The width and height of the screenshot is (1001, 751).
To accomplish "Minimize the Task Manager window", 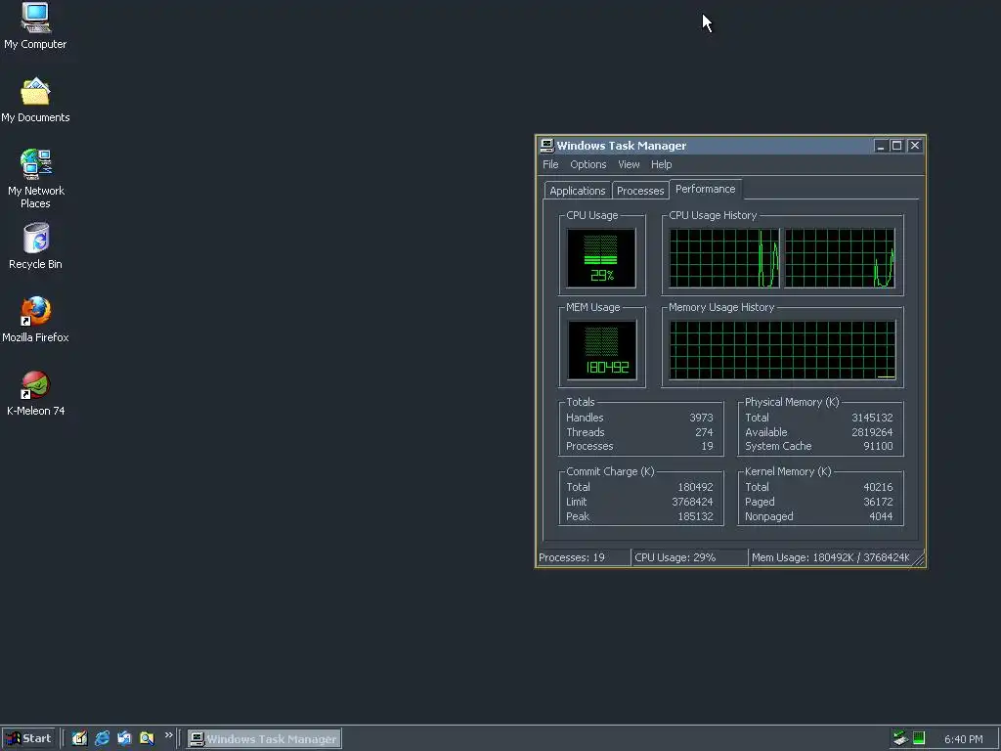I will tap(881, 146).
